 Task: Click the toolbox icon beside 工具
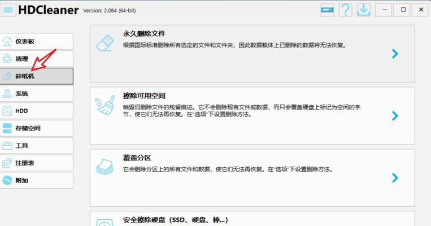[7, 145]
